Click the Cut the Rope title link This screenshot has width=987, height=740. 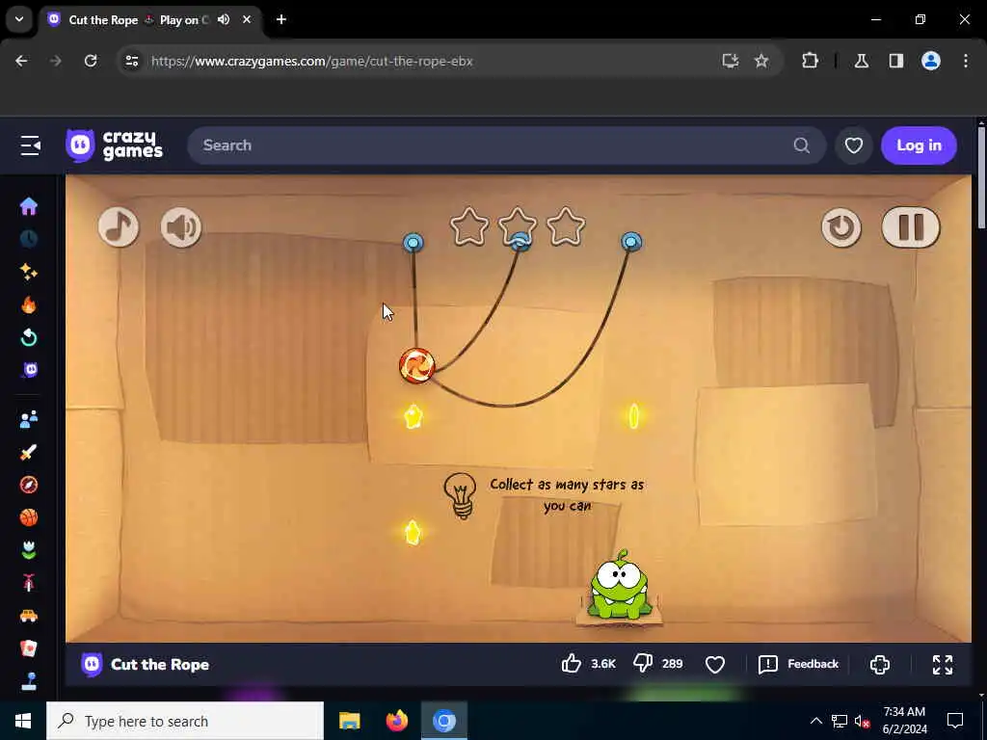click(160, 665)
